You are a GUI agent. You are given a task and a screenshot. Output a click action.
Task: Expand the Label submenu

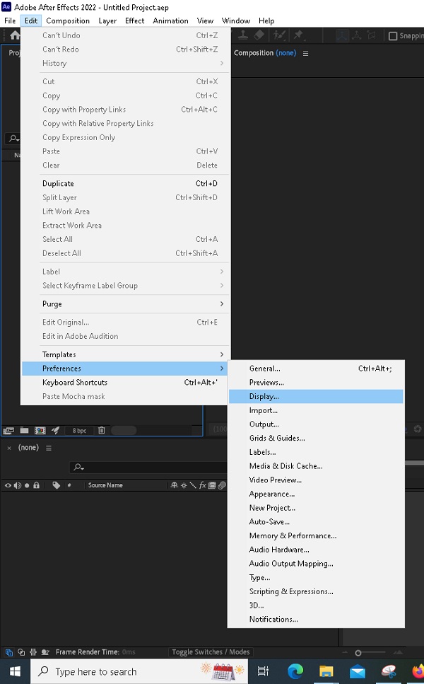point(126,272)
